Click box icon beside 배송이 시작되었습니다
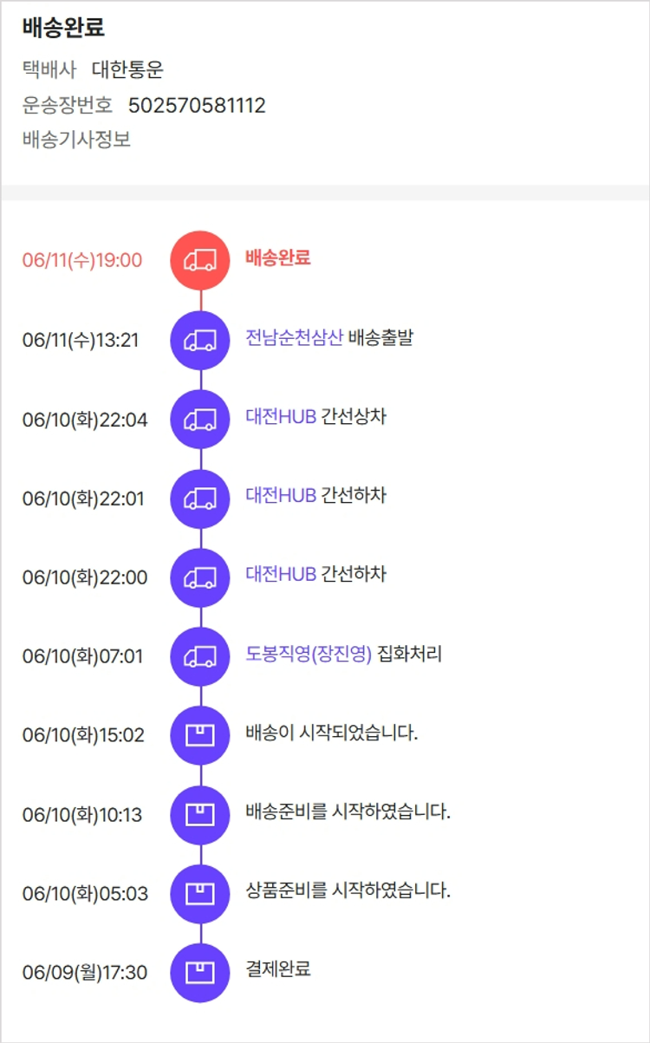This screenshot has height=1043, width=650. pyautogui.click(x=200, y=735)
